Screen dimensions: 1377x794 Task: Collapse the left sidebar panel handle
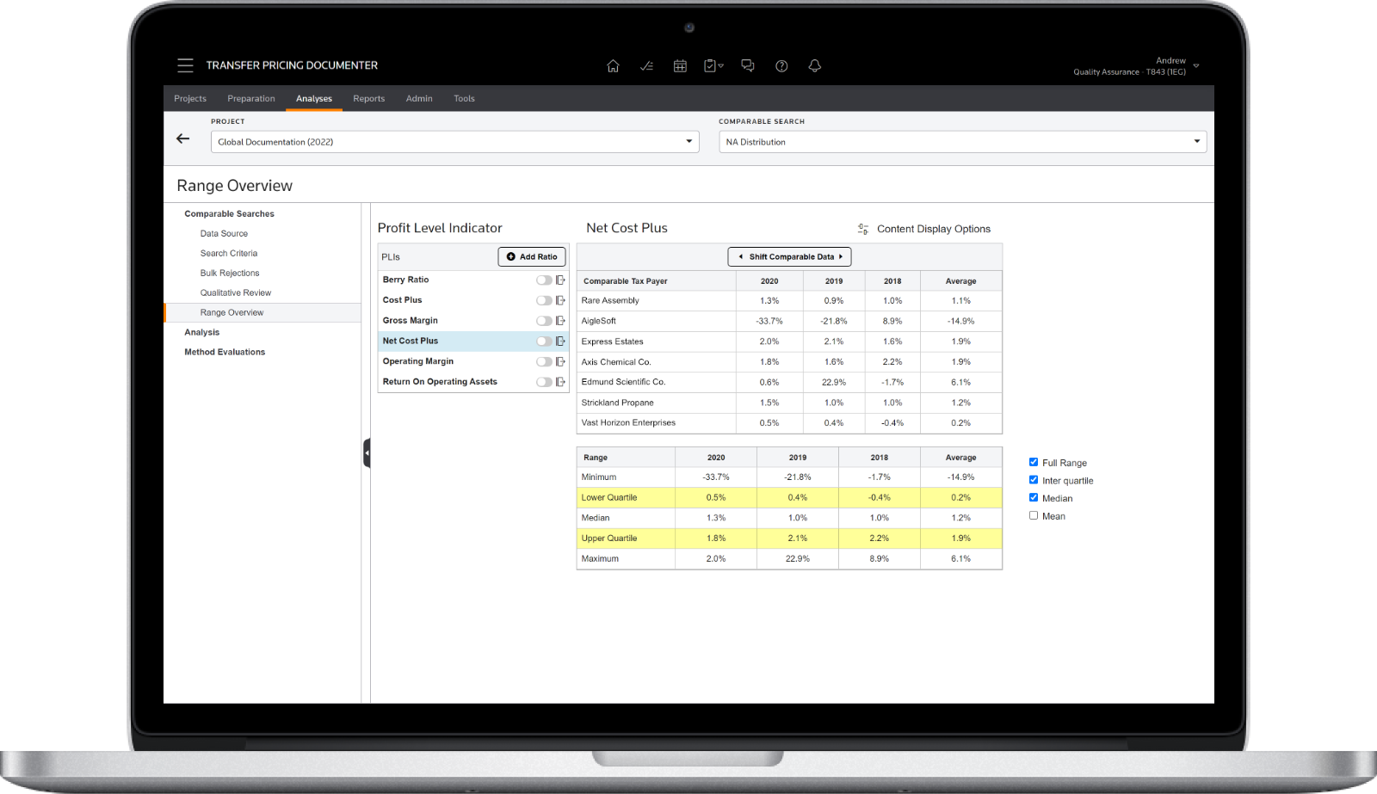(367, 452)
